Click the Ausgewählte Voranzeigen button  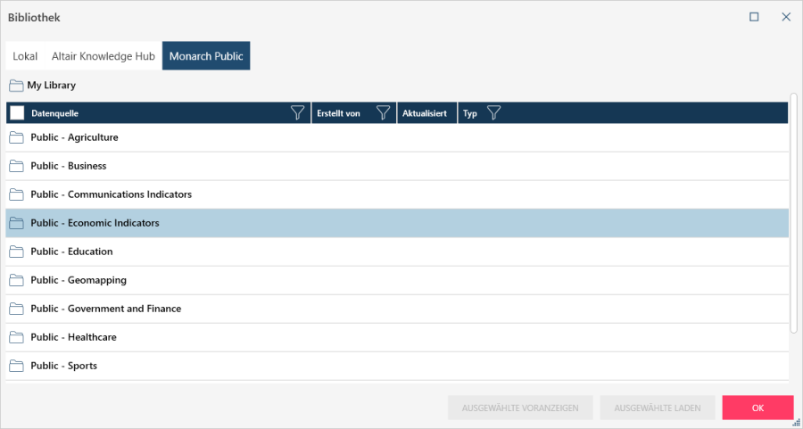pos(519,408)
